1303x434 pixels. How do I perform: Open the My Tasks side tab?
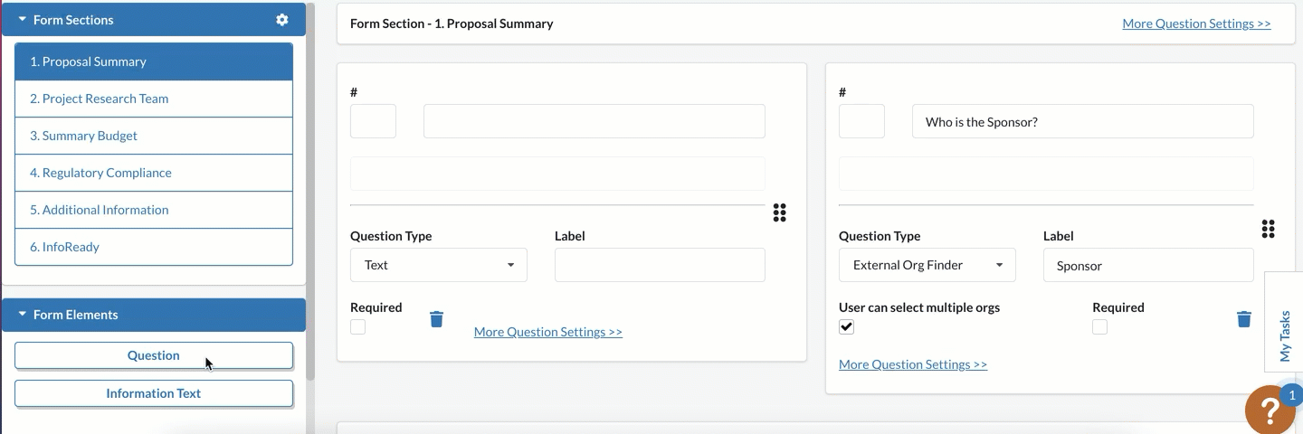[1284, 322]
